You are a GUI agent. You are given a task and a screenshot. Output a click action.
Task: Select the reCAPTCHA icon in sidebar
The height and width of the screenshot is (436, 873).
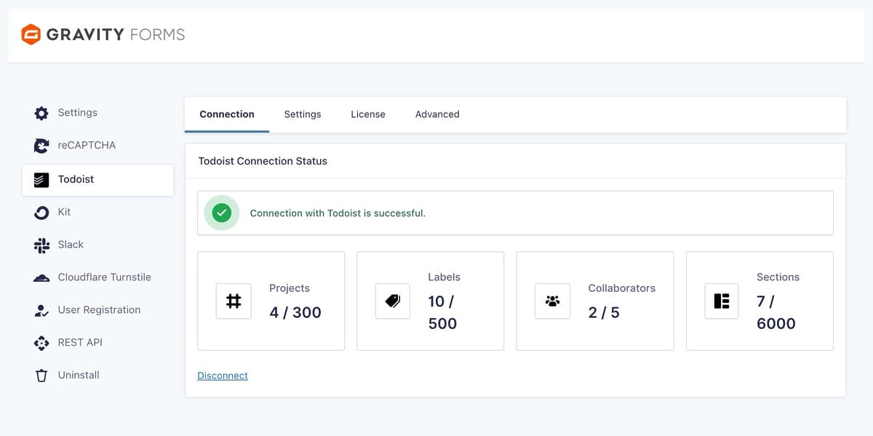pyautogui.click(x=41, y=146)
